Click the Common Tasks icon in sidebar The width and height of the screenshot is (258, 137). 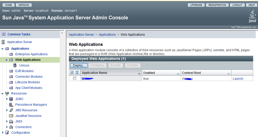click(4, 34)
